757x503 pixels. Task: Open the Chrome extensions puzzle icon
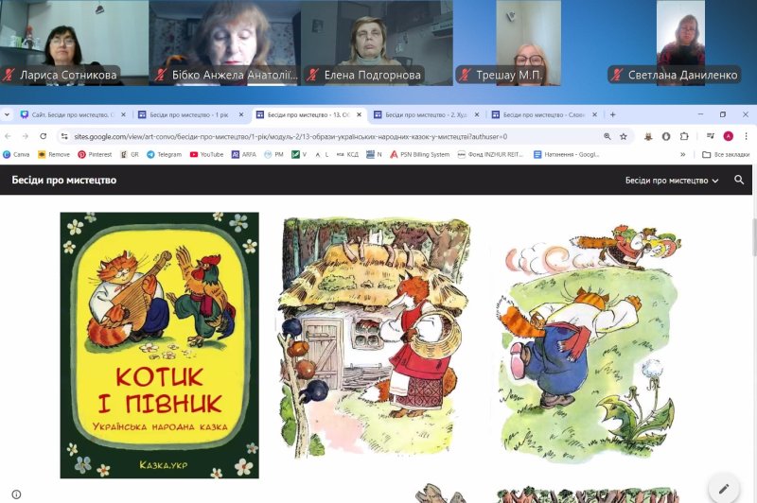684,136
